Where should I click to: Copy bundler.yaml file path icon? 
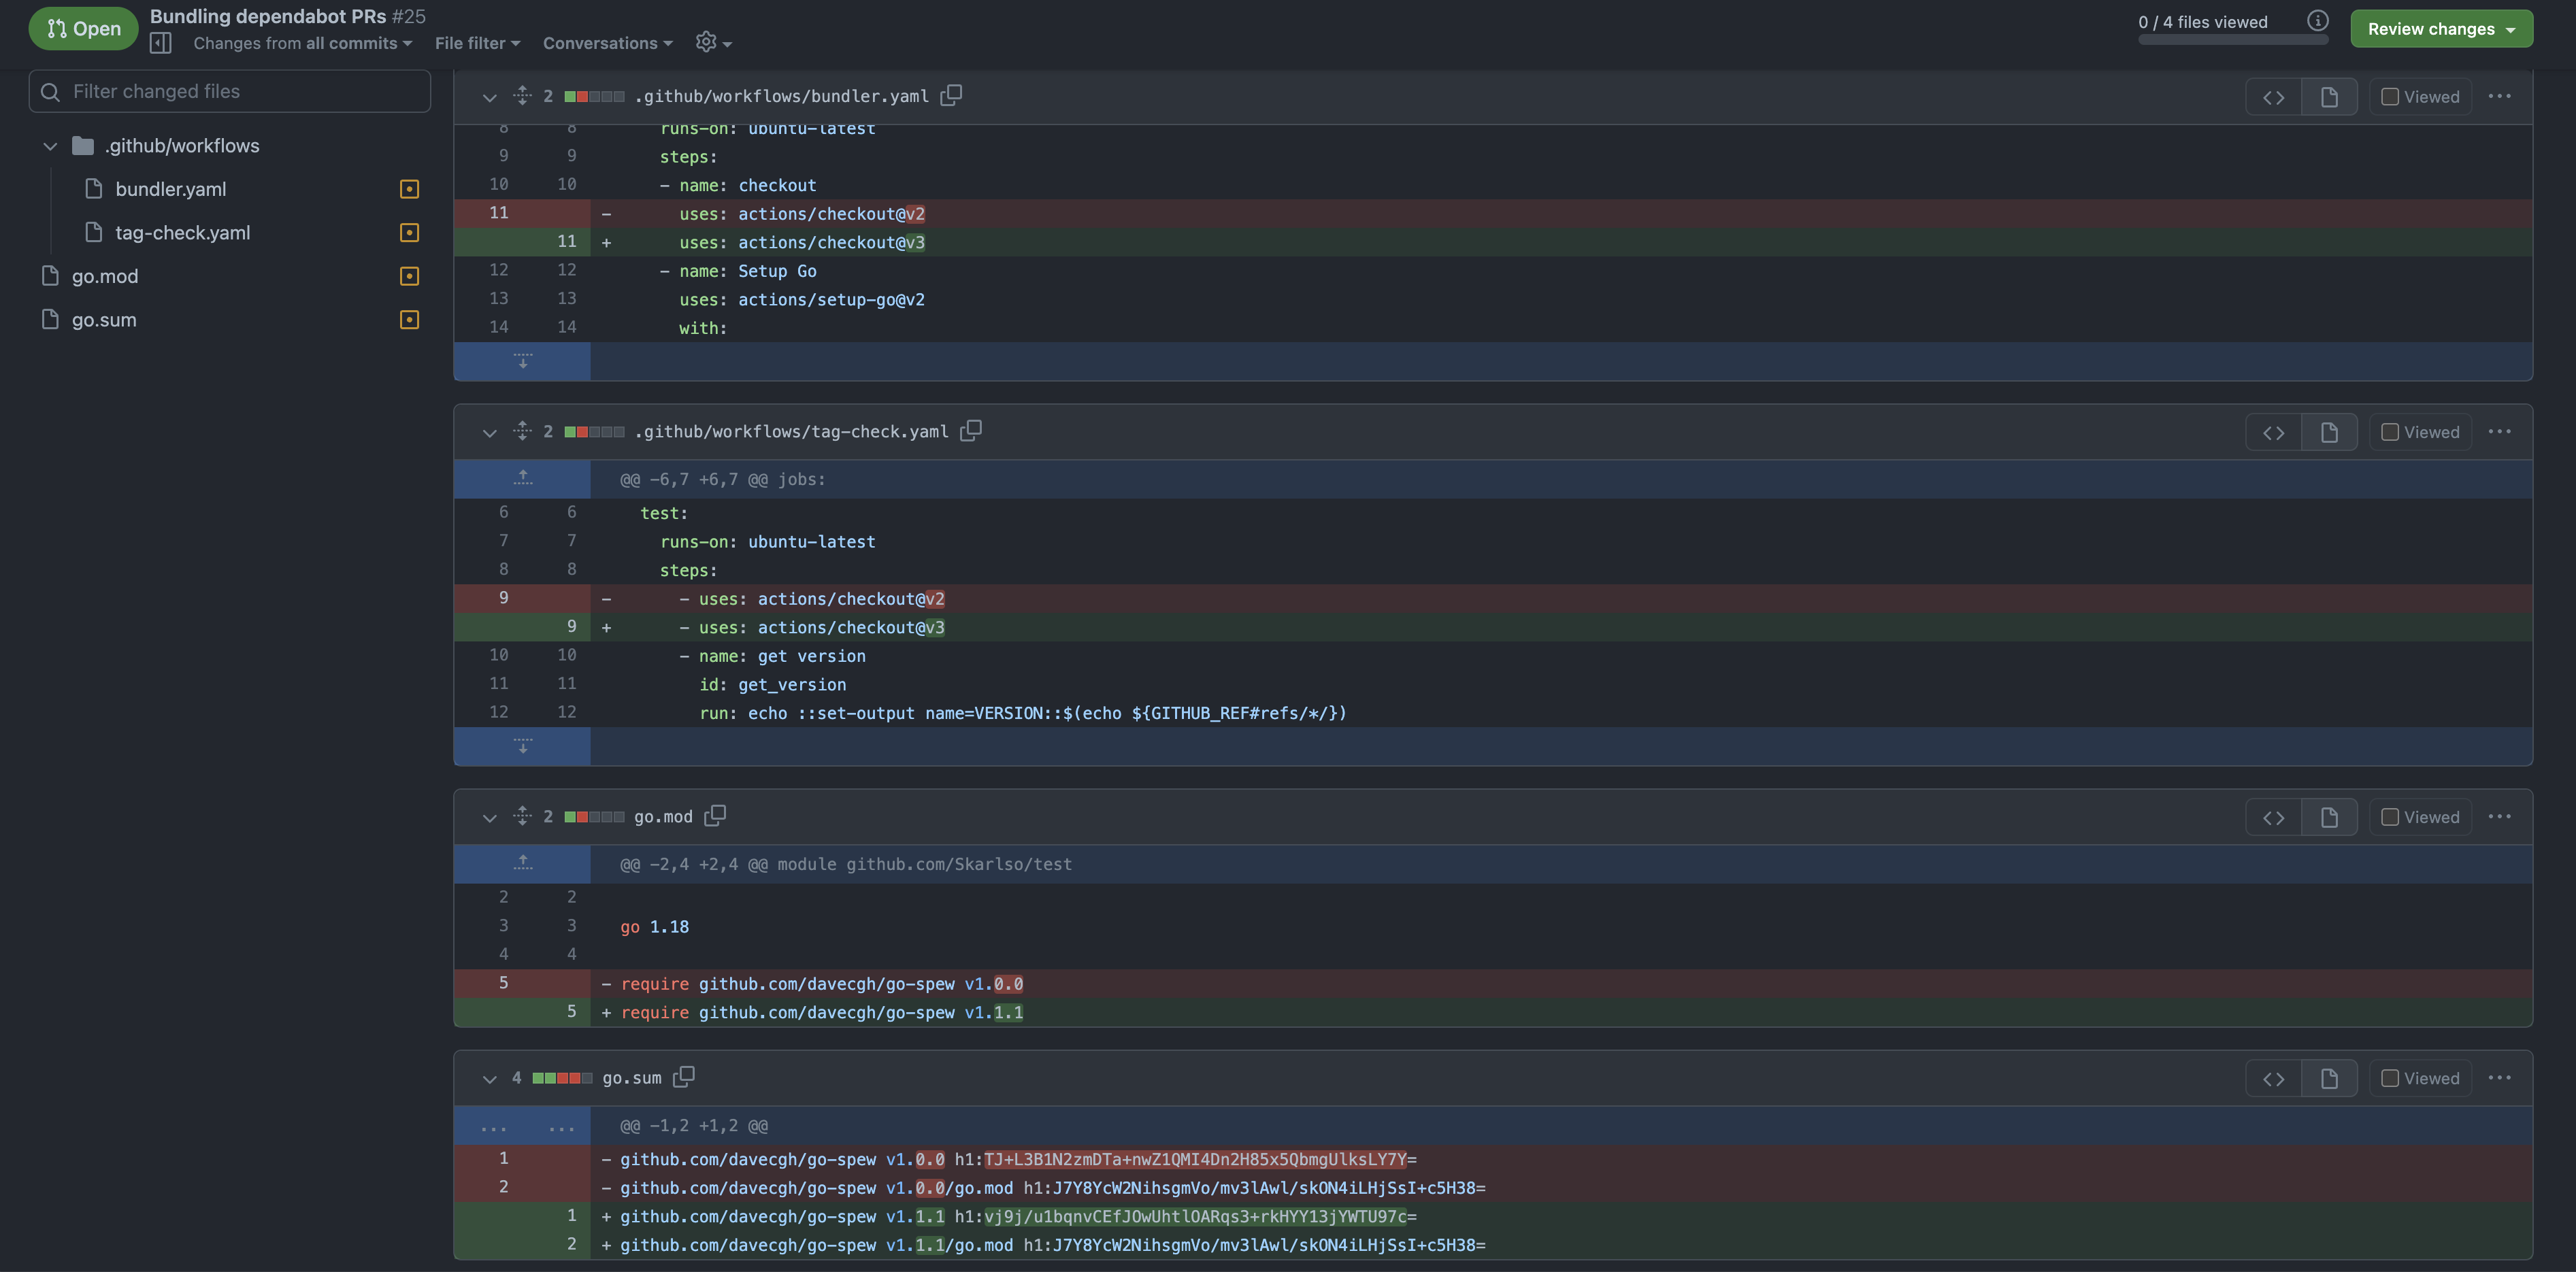[951, 95]
